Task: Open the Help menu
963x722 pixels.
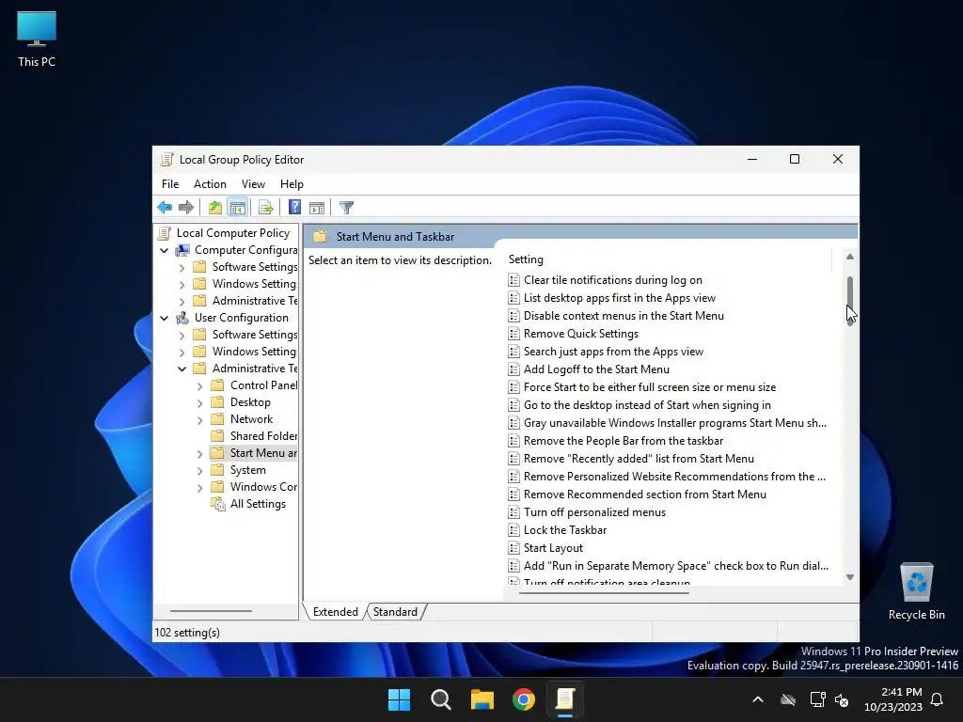Action: coord(292,184)
